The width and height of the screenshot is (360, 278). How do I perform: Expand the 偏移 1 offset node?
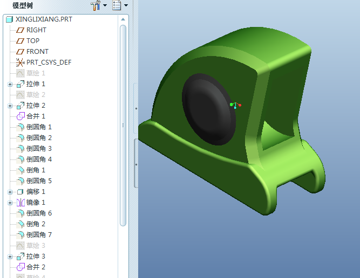coord(10,192)
